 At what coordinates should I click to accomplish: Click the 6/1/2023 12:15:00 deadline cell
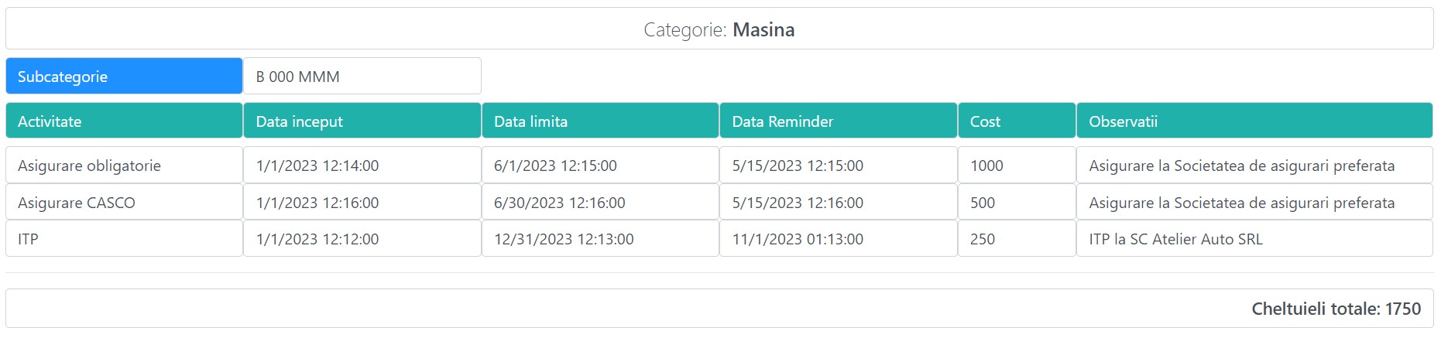pos(600,166)
